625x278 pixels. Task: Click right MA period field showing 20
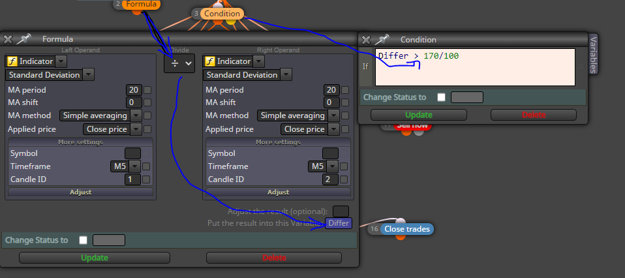pos(331,90)
